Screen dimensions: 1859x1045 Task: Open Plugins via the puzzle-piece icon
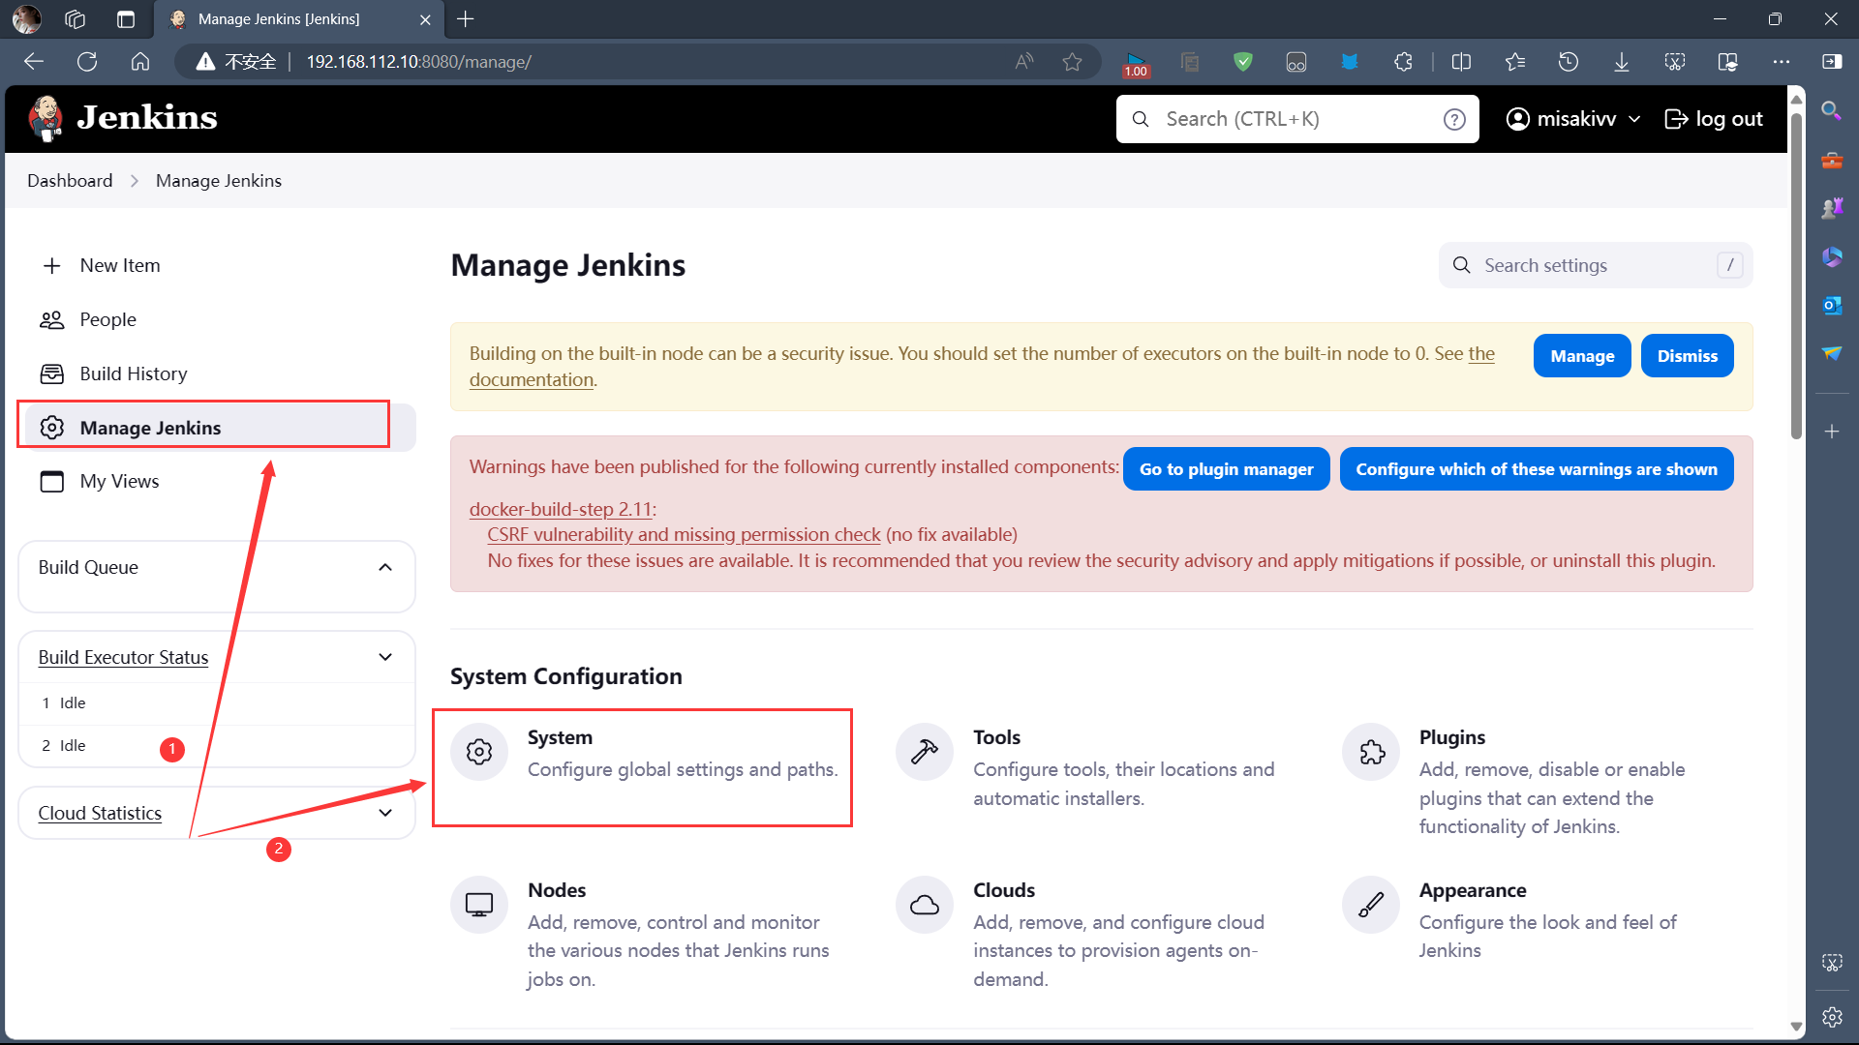[x=1370, y=752]
